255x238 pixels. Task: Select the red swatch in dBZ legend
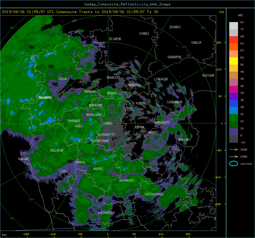(233, 40)
